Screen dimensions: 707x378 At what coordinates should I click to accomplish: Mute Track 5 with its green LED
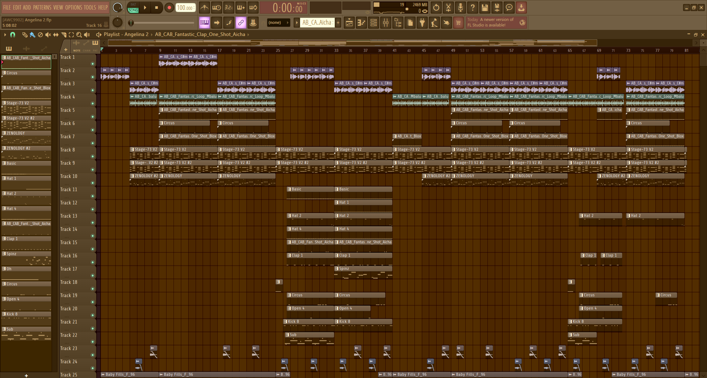92,117
